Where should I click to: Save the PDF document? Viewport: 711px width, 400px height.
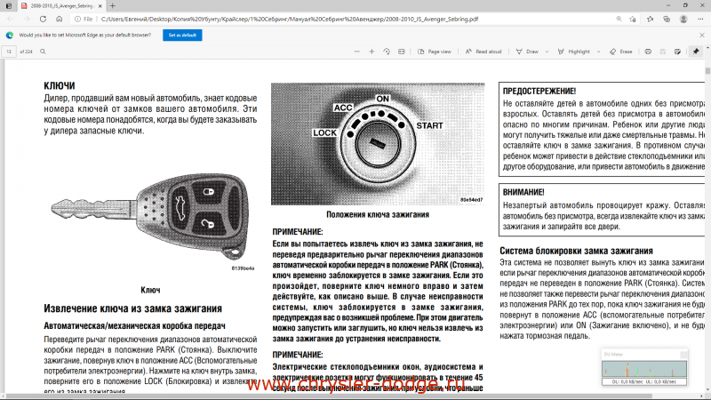click(663, 52)
